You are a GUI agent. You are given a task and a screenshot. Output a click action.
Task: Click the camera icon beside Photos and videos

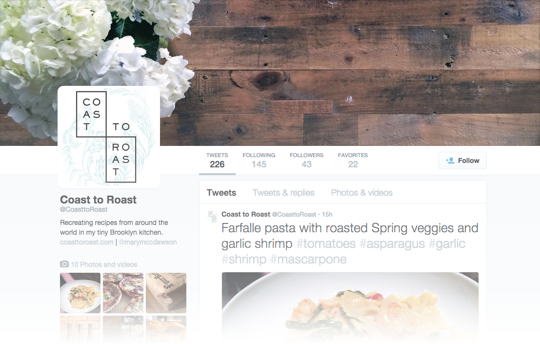coord(64,264)
